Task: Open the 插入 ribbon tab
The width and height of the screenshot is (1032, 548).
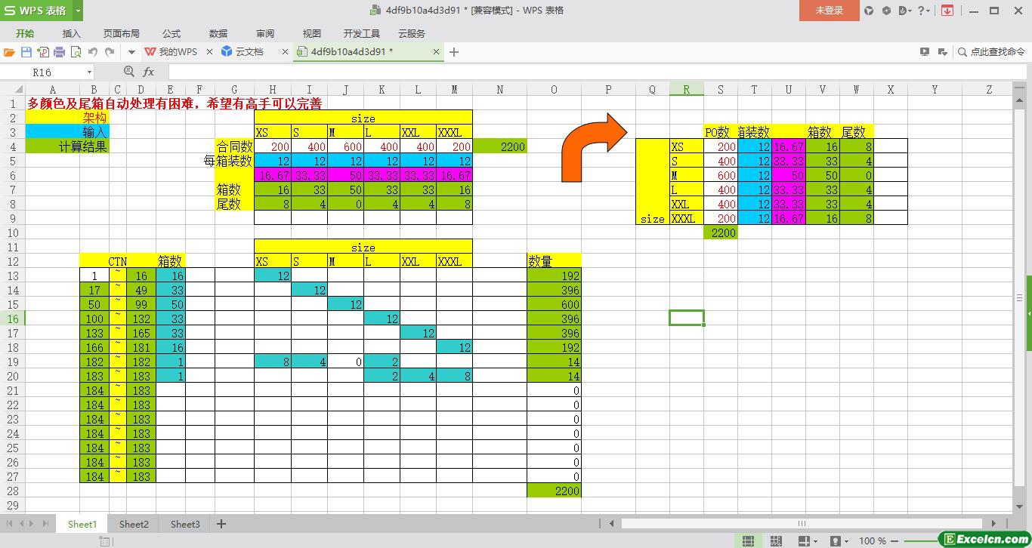Action: (72, 34)
